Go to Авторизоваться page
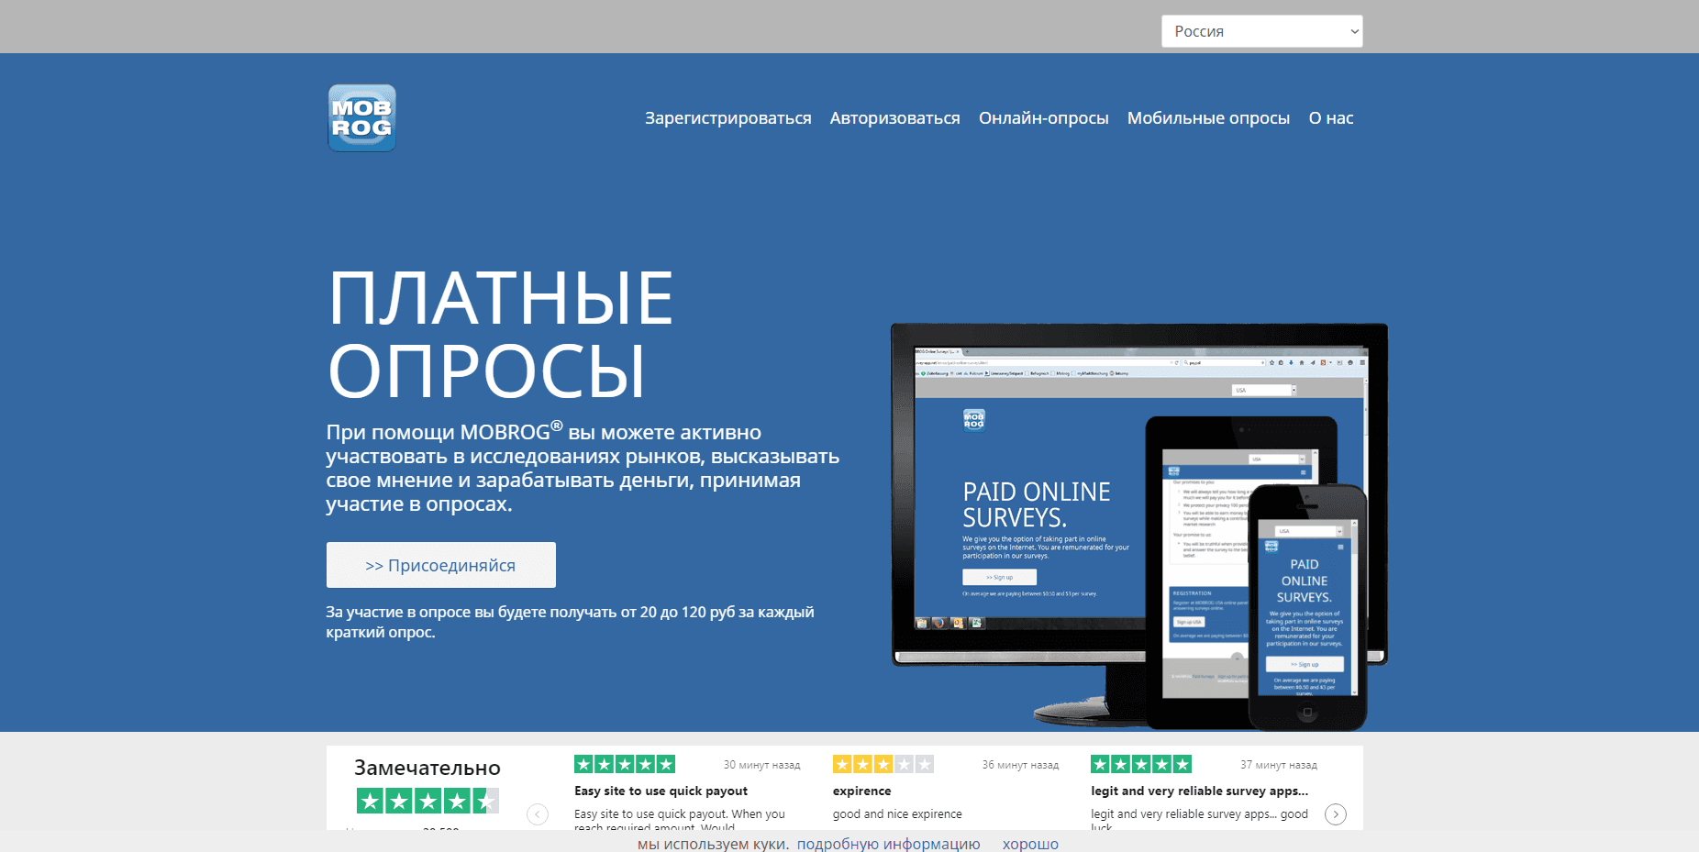This screenshot has width=1699, height=852. click(894, 118)
